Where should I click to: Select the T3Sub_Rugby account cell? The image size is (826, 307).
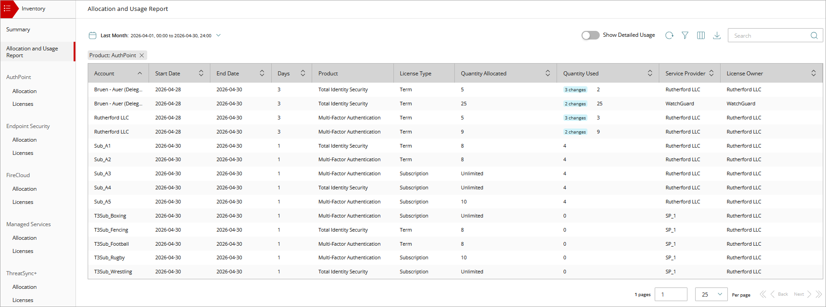(x=109, y=257)
